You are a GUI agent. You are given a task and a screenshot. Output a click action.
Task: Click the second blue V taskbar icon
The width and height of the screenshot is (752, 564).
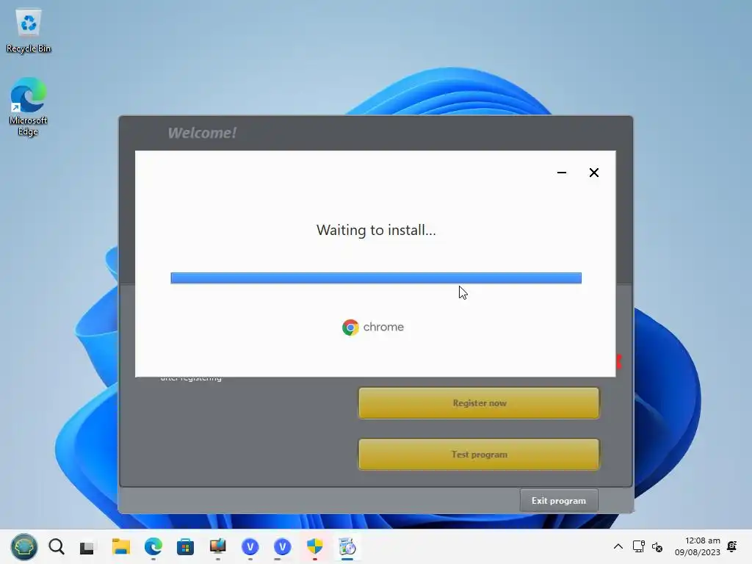[x=283, y=546]
